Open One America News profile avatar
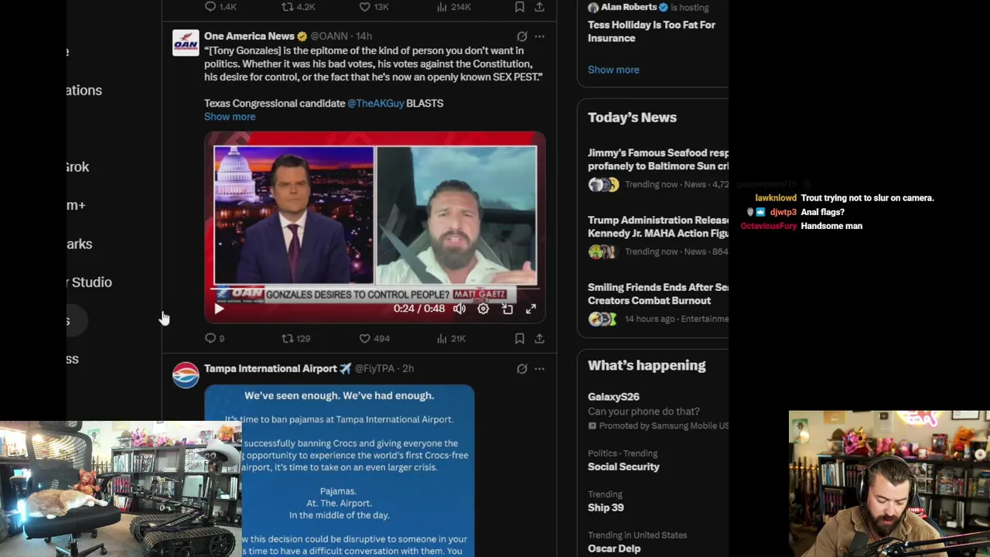990x557 pixels. pos(186,43)
